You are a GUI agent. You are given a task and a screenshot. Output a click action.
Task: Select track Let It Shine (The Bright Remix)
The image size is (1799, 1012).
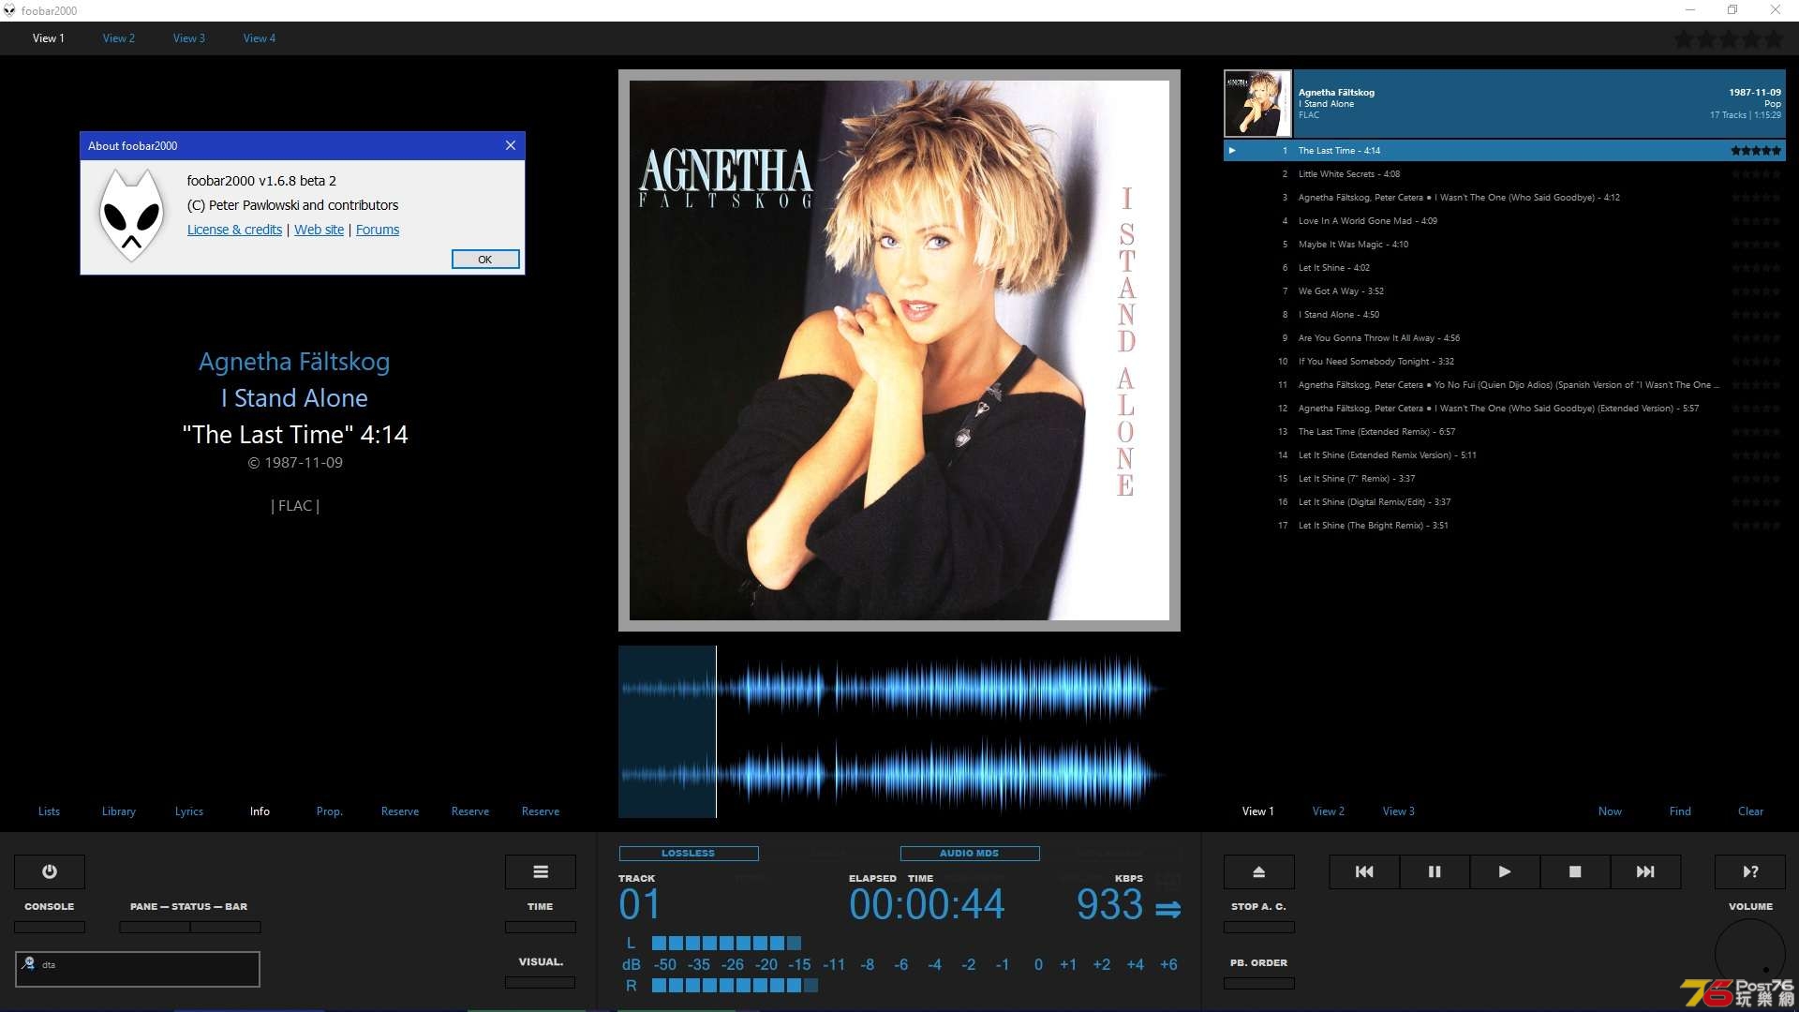click(1505, 525)
